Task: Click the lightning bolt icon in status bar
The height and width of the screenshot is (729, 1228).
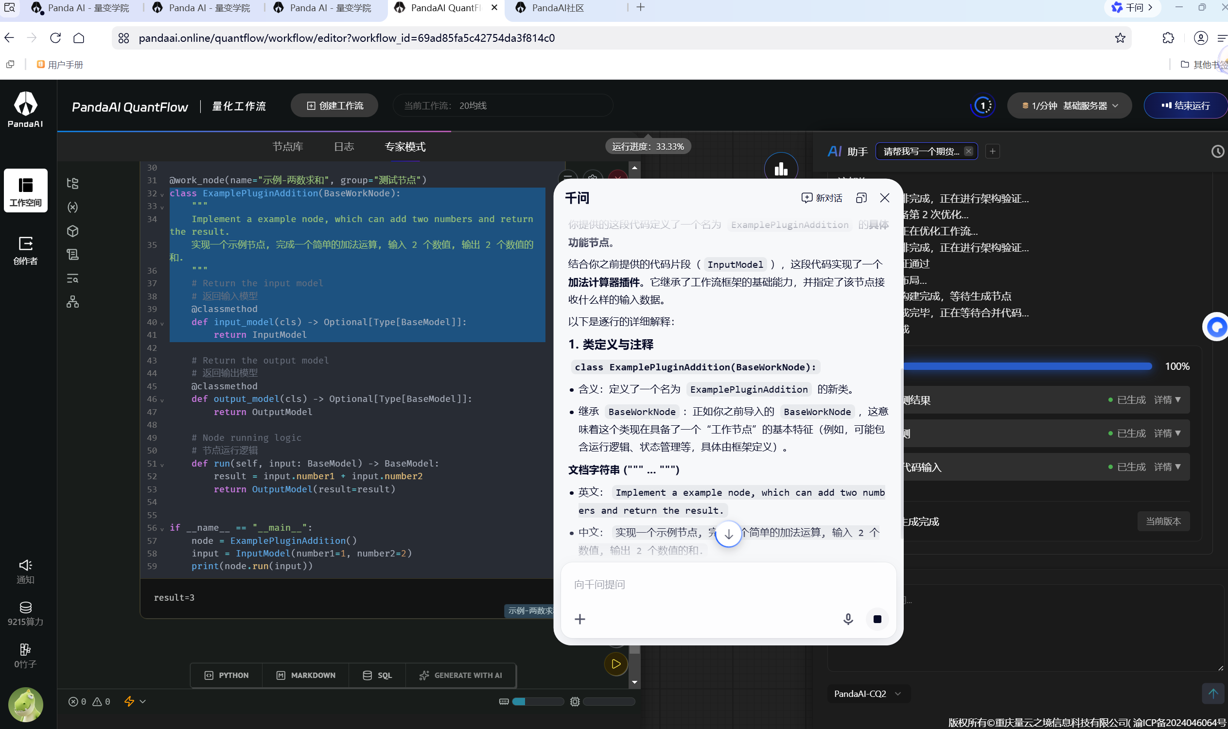Action: click(129, 701)
